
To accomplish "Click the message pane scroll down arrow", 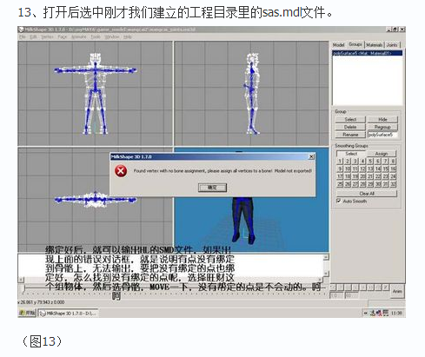I will 326,274.
